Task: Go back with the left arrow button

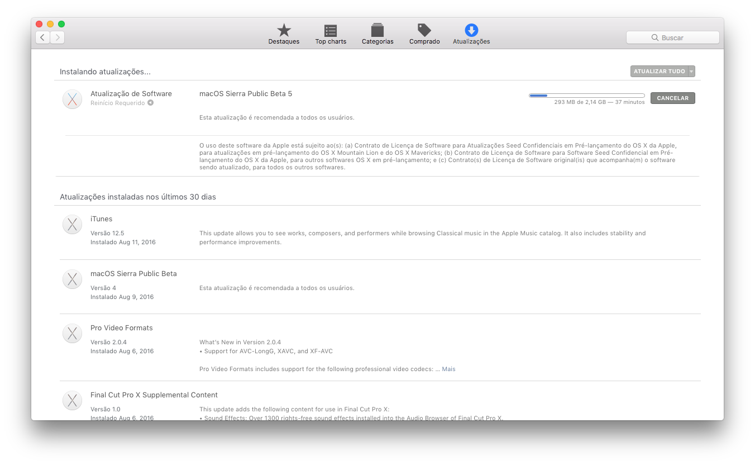Action: point(43,37)
